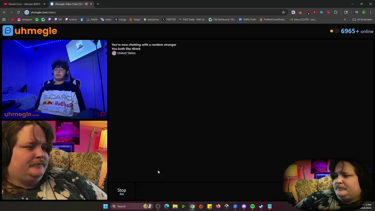
Task: Open Steam from taskbar
Action: (x=261, y=206)
